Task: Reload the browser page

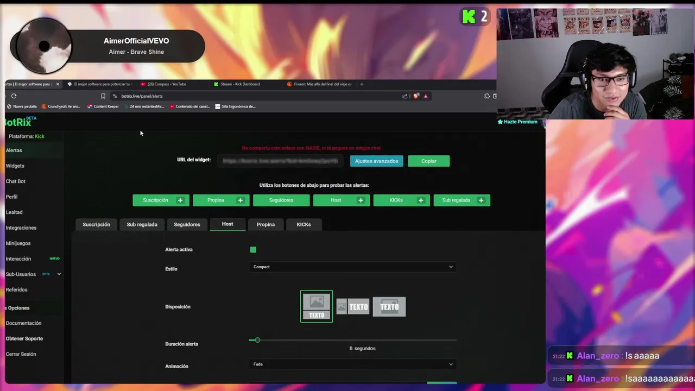Action: [14, 96]
